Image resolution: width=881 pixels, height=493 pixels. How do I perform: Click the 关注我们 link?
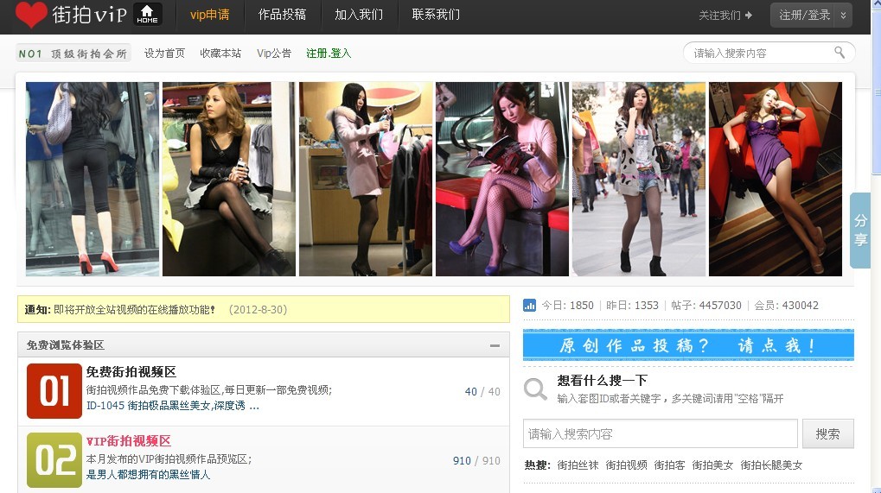[x=719, y=16]
